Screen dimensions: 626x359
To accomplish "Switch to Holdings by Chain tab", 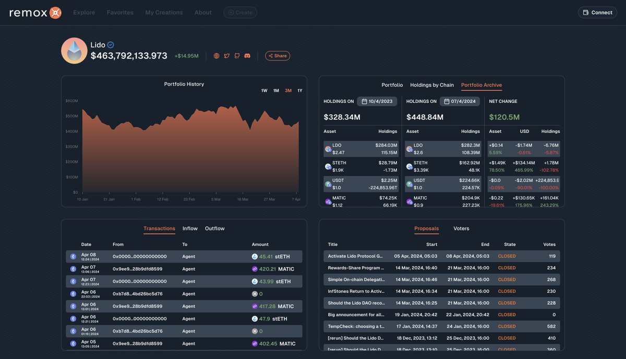I will click(x=432, y=85).
